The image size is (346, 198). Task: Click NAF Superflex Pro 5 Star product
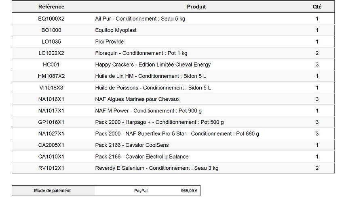click(x=177, y=133)
